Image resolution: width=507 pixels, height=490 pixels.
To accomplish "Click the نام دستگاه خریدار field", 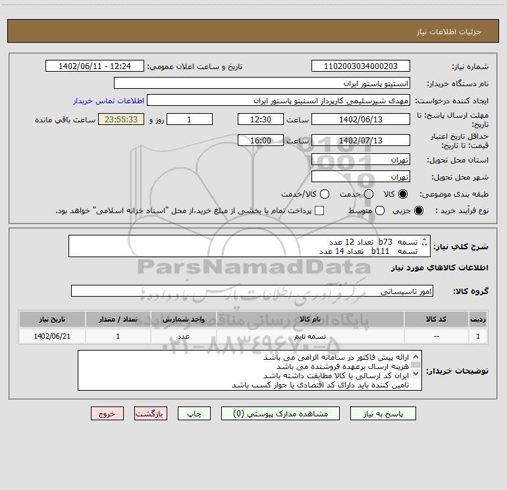I will pos(262,83).
